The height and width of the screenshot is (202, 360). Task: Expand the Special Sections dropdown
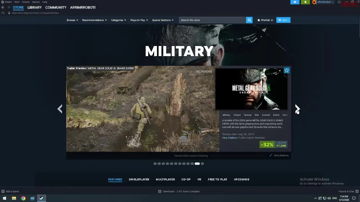click(163, 20)
